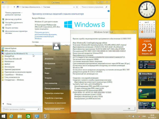
Task: Open the User folder in Start menu
Action: tap(46, 54)
